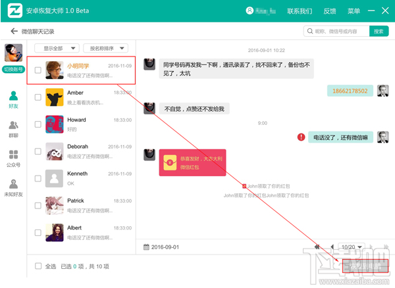The width and height of the screenshot is (395, 288).
Task: Click the calendar icon next to 2016-09-01
Action: coord(146,247)
